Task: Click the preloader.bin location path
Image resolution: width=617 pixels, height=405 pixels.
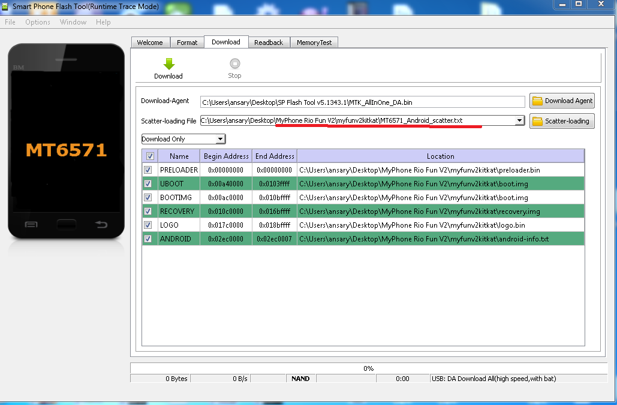Action: coord(420,170)
